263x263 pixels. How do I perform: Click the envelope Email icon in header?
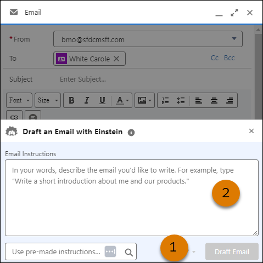[x=14, y=12]
